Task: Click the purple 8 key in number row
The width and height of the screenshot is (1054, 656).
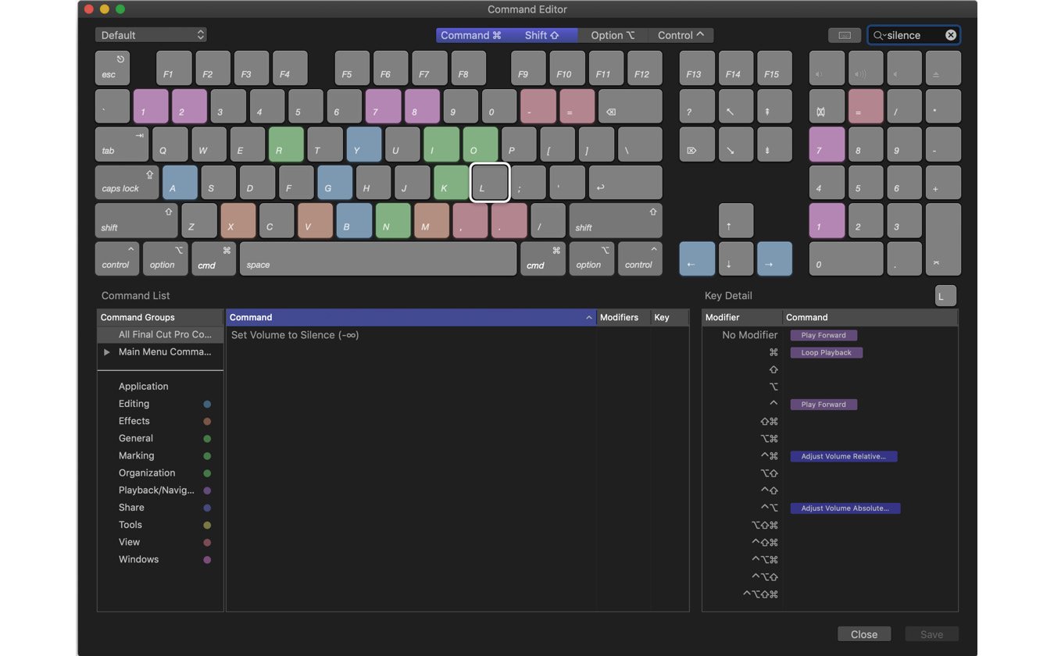Action: click(x=422, y=106)
